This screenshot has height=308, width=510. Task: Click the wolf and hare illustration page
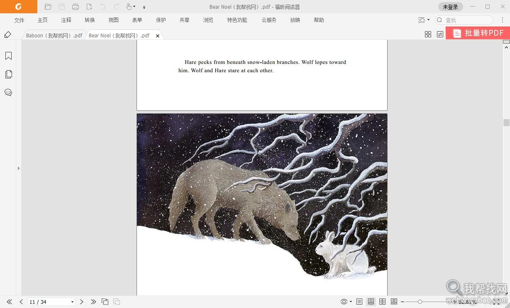pos(262,204)
